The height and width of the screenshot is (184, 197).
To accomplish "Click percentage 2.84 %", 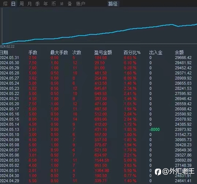I will (x=130, y=119).
